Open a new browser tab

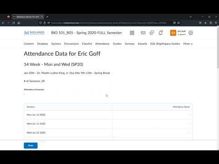click(47, 17)
